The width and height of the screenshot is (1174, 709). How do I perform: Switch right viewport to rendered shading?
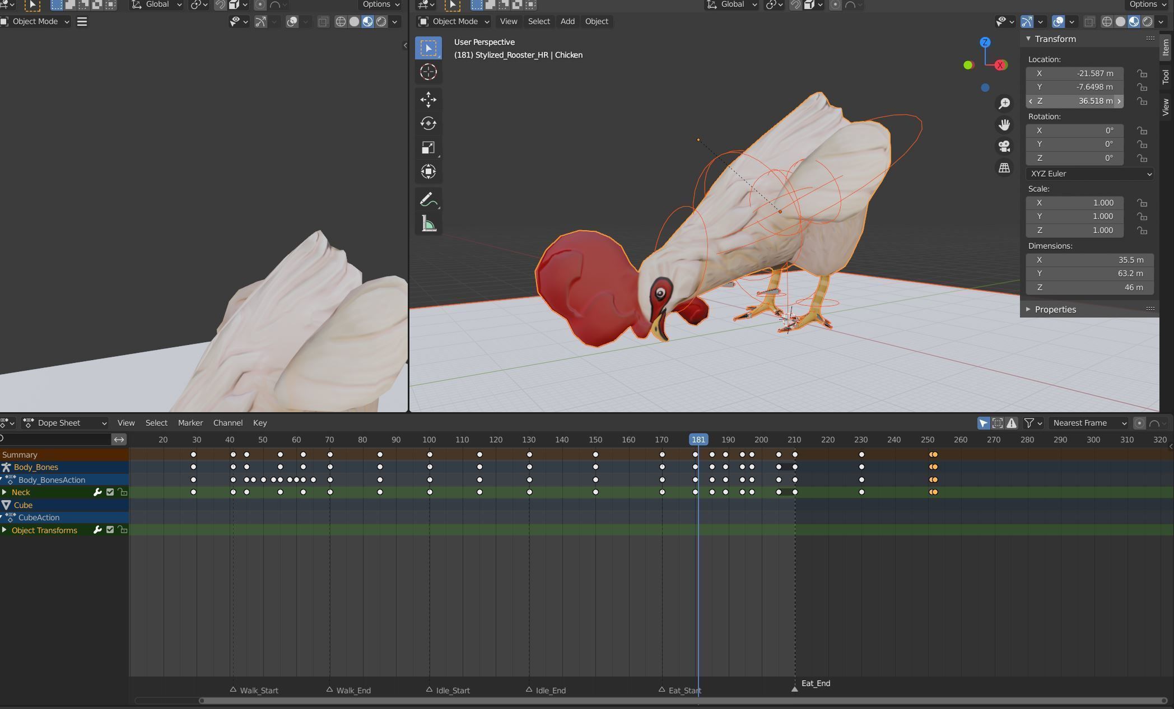tap(1147, 21)
